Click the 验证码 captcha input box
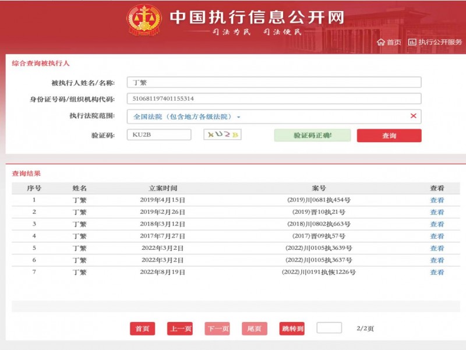 click(x=159, y=135)
